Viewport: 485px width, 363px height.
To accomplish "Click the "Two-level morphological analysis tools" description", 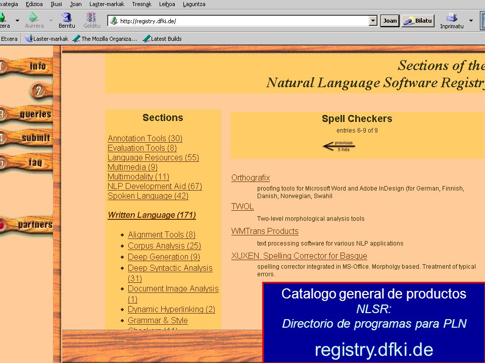I will click(x=311, y=218).
